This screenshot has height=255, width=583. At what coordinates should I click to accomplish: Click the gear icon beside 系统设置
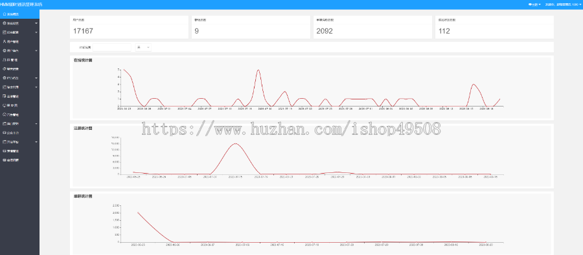click(x=4, y=23)
